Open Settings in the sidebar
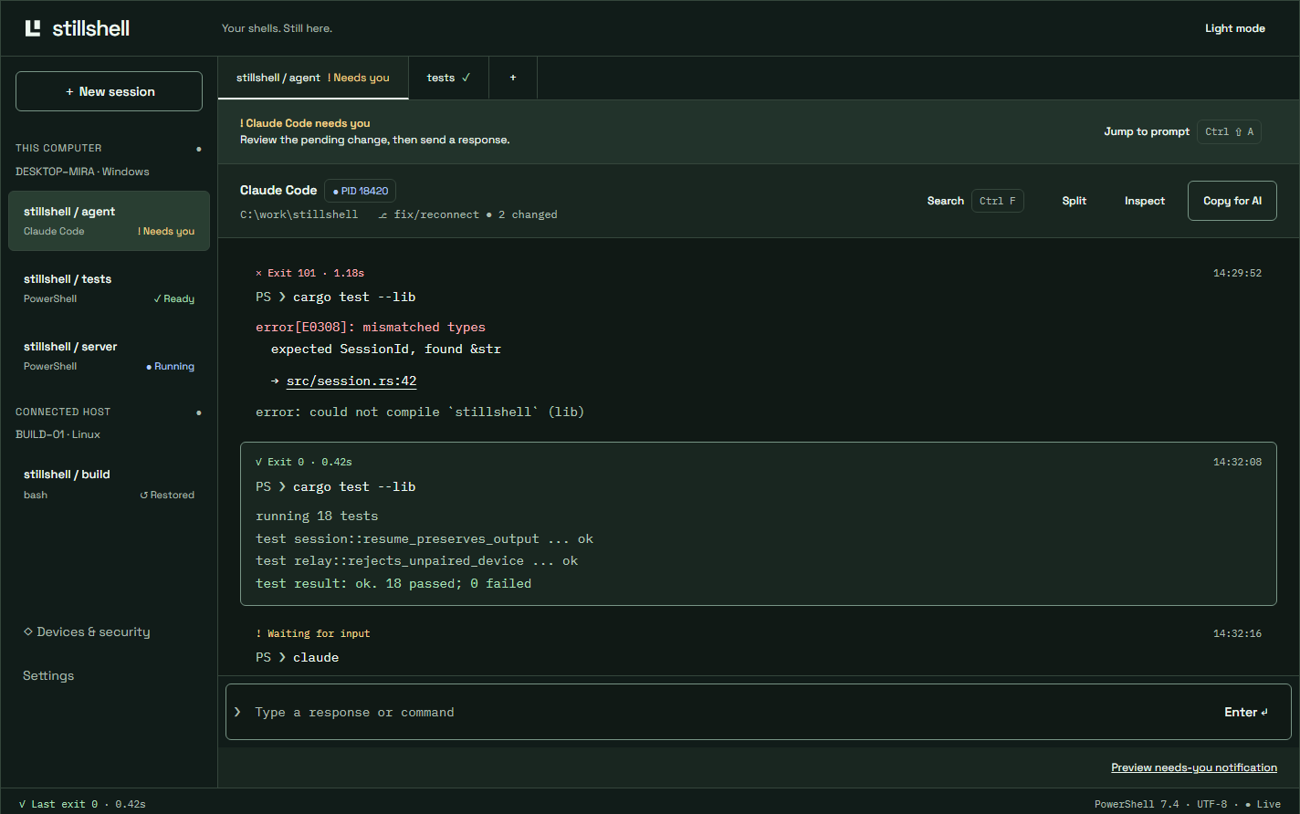 48,675
